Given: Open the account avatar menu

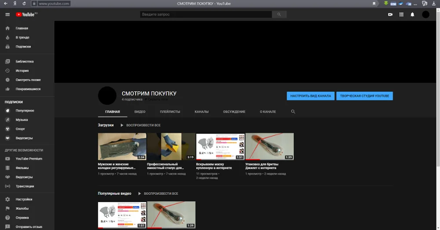Looking at the screenshot, I should (x=425, y=15).
